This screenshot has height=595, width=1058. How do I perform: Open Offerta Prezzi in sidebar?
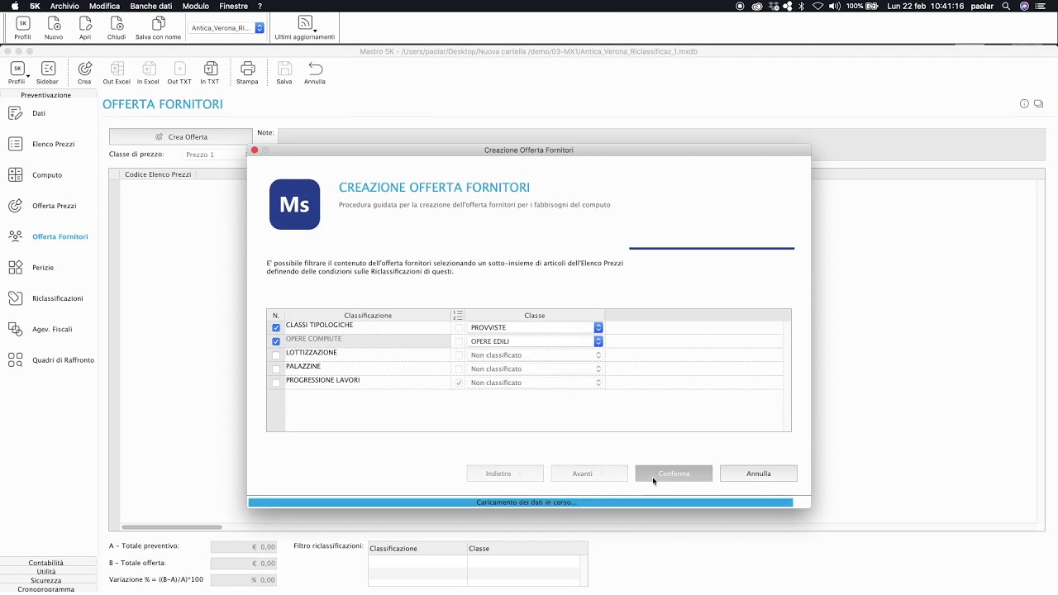[54, 206]
